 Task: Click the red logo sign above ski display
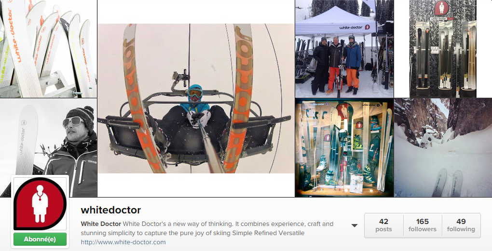(441, 9)
